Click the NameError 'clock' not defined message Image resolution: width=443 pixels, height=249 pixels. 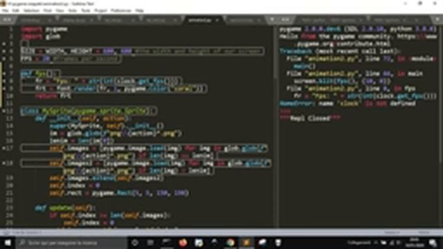click(347, 104)
